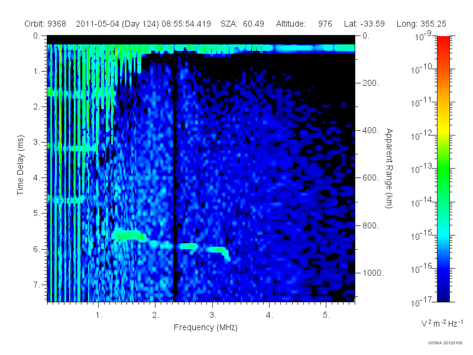This screenshot has width=473, height=355.
Task: Click the date 2011-05-04 (Day 124) text
Action: click(117, 24)
